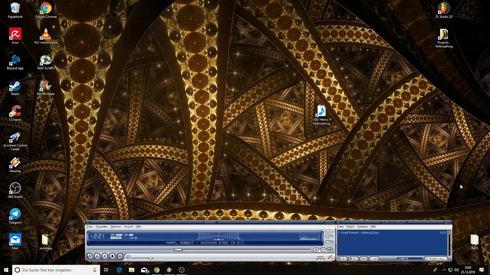The height and width of the screenshot is (275, 490).
Task: Open the Sortieren menu in Playlist Editor
Action: click(x=363, y=226)
